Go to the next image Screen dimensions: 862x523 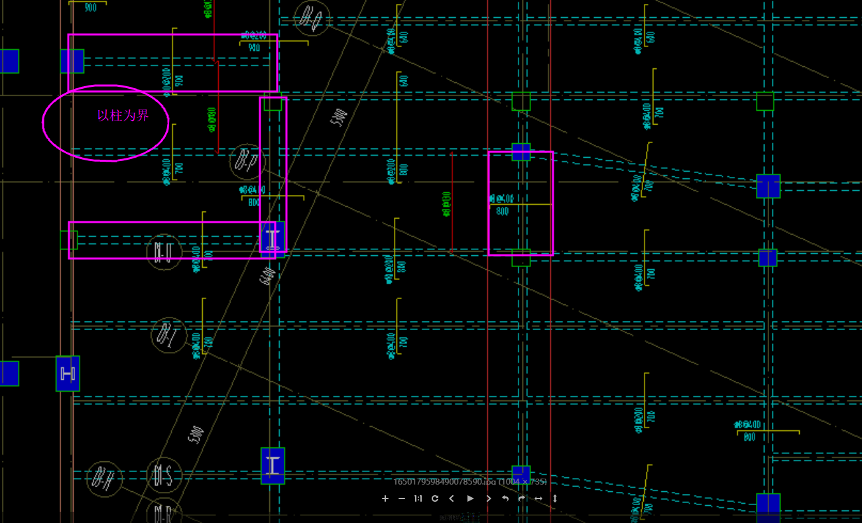tap(489, 498)
